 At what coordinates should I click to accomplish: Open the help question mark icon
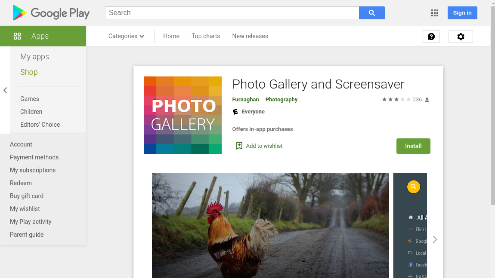[431, 37]
